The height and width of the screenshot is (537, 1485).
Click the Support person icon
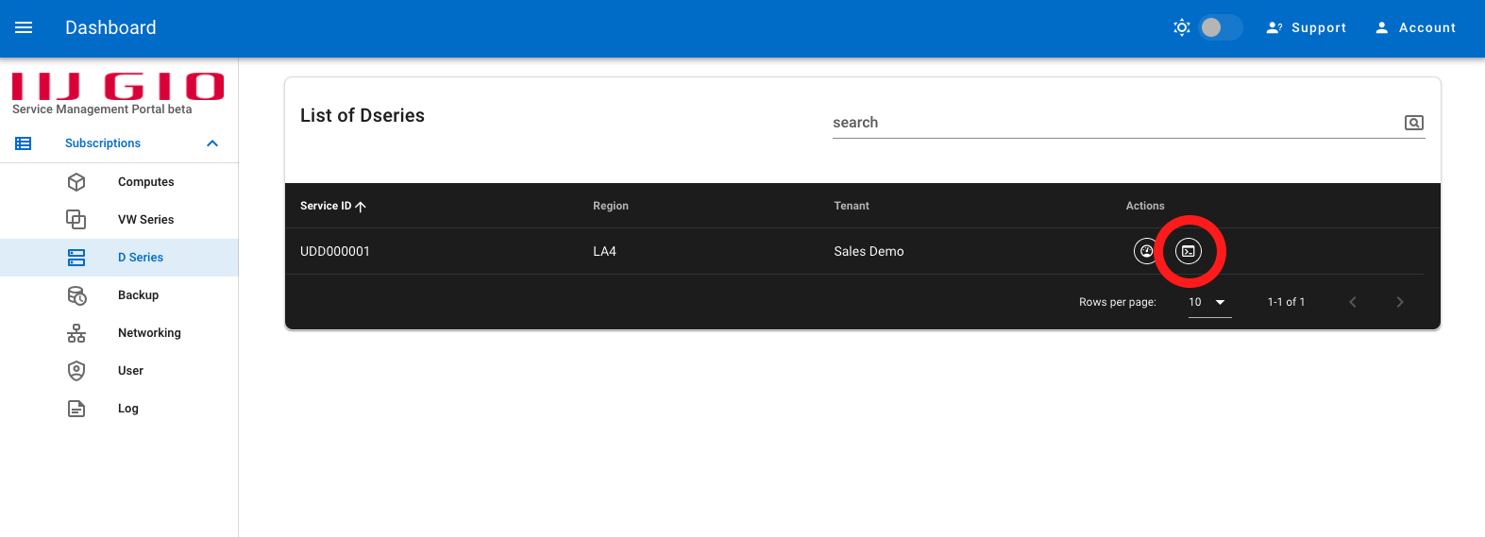click(x=1274, y=28)
